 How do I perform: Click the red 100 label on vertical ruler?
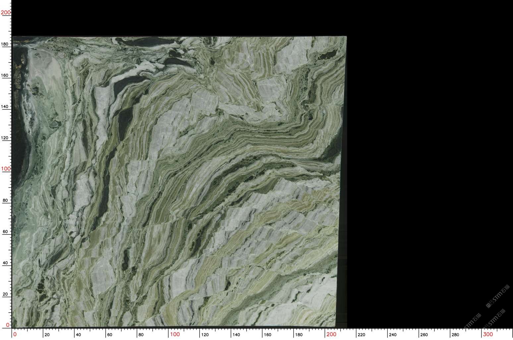pos(6,169)
